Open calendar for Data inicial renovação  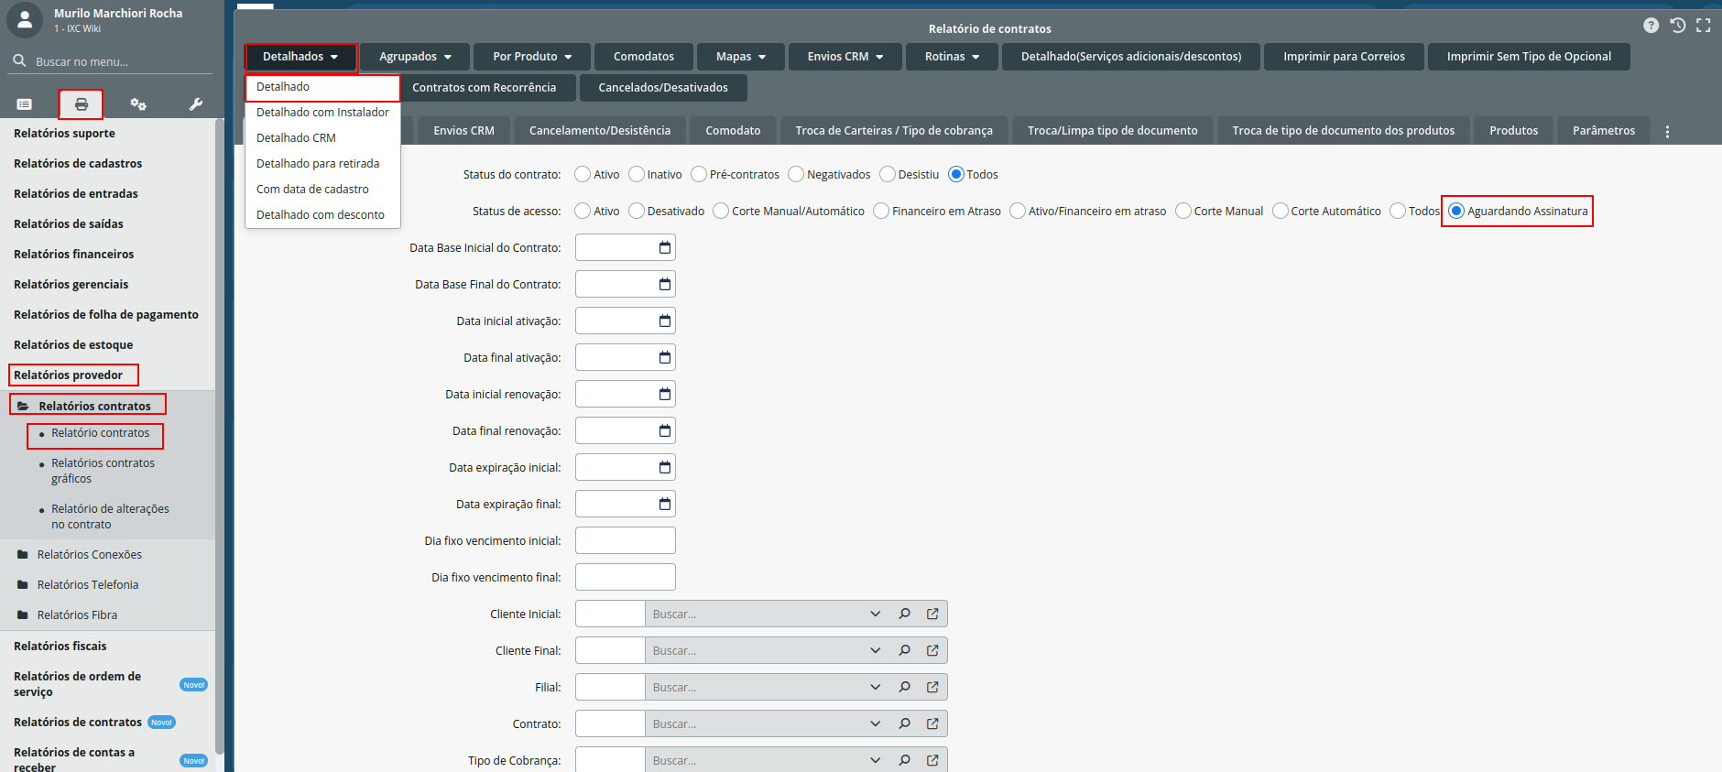[x=665, y=394]
